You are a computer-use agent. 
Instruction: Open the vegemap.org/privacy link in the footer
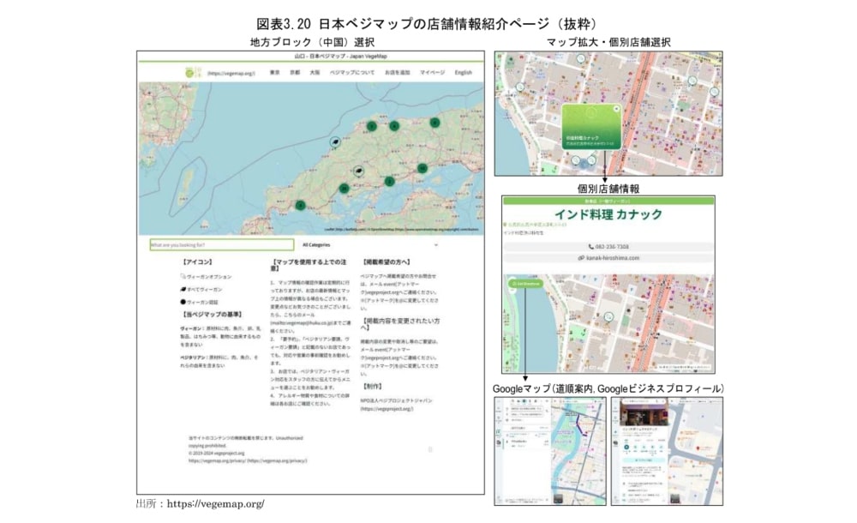(x=248, y=460)
